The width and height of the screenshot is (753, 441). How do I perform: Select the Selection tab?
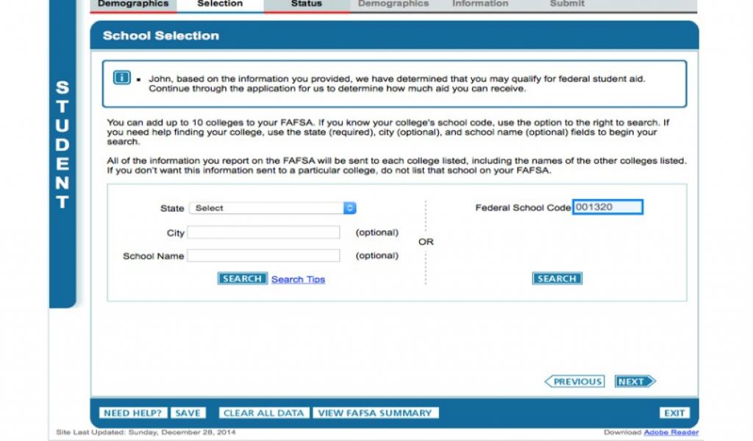220,4
